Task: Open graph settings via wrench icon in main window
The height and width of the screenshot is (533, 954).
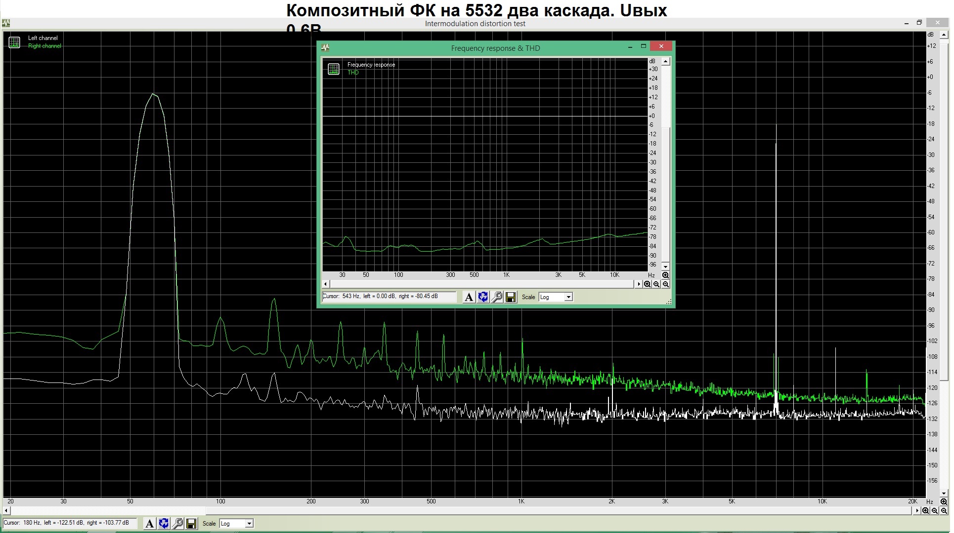Action: (177, 524)
